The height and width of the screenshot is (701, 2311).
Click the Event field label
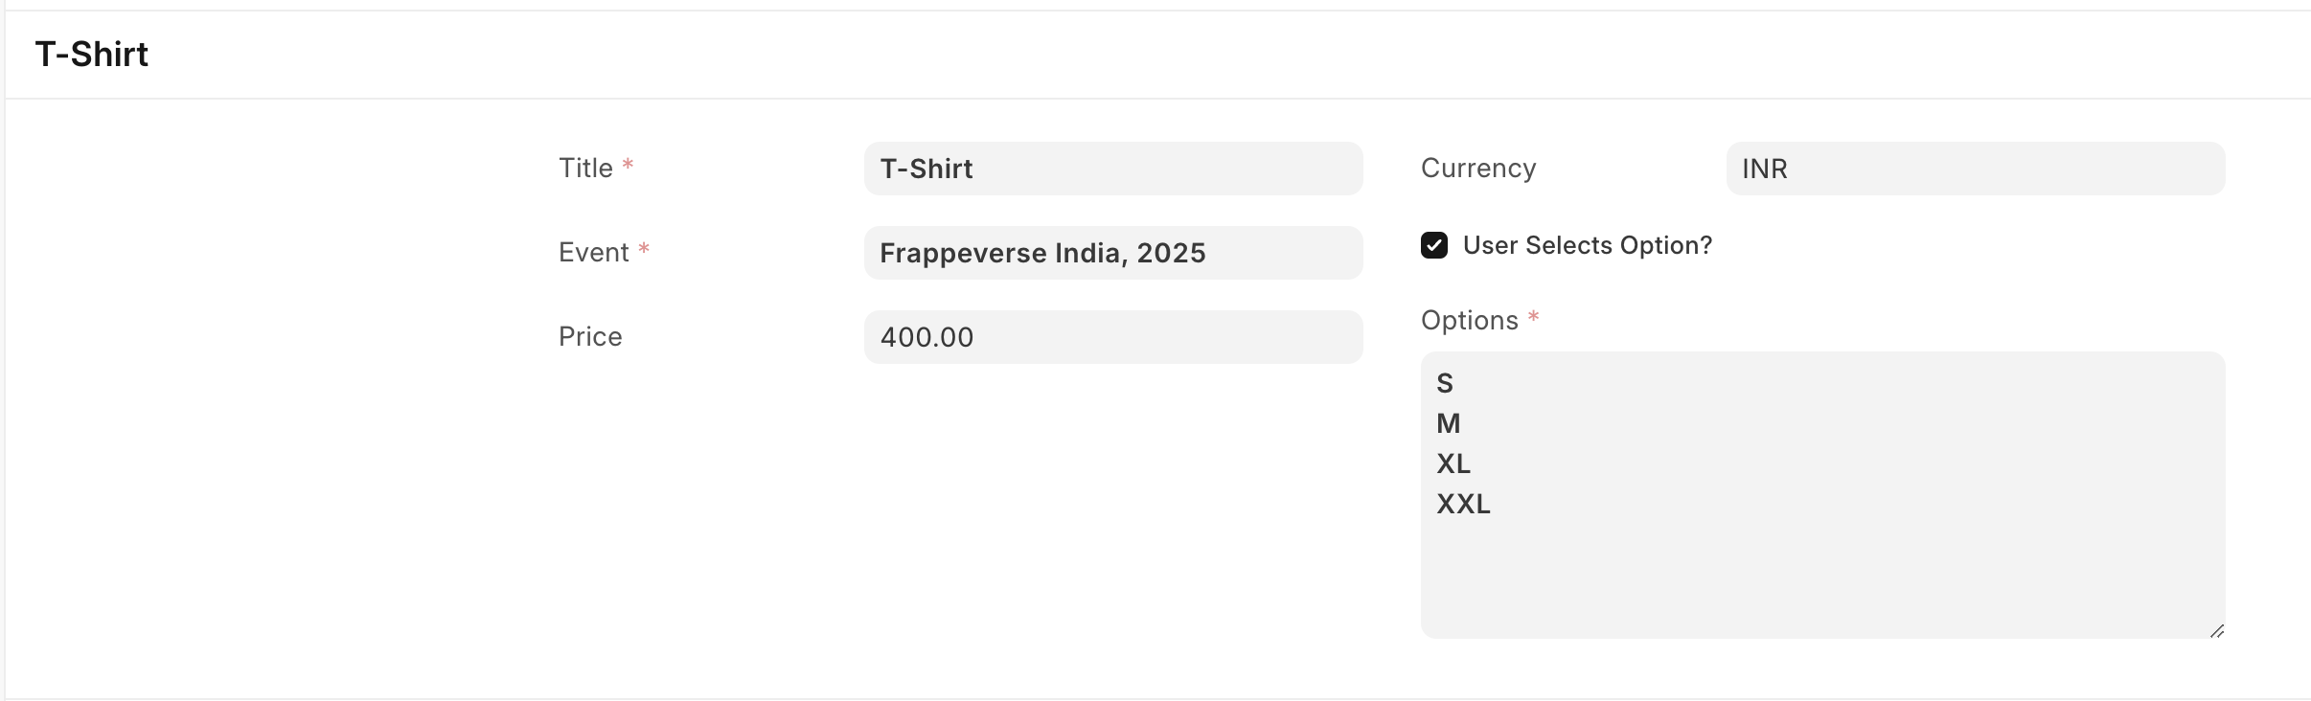coord(593,253)
